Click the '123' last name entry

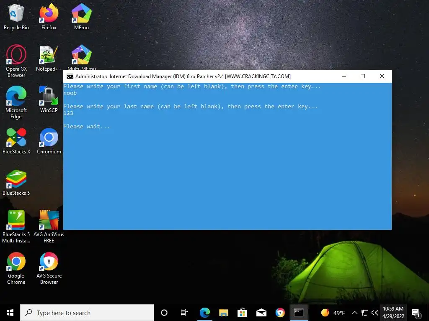68,113
